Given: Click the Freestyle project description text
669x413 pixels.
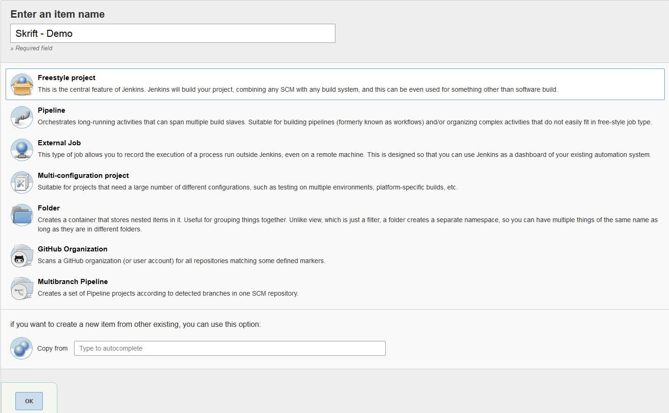Looking at the screenshot, I should (x=298, y=89).
